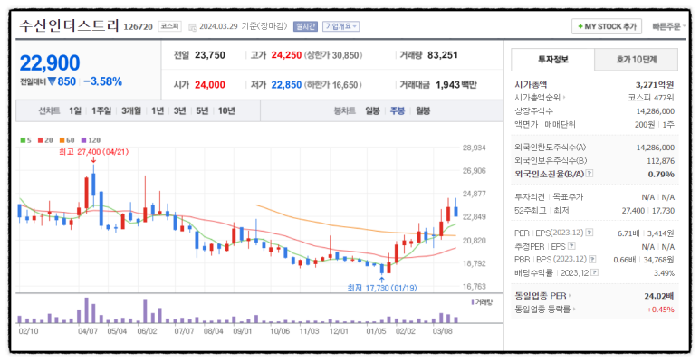Click the current price 22,900

click(x=50, y=63)
